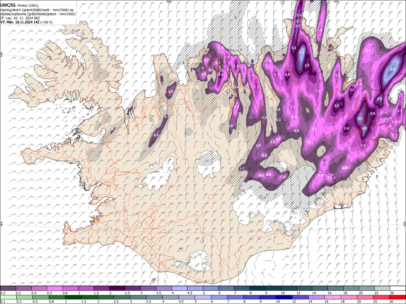The image size is (406, 304).
Task: Pick the light gray snow swatch at 25–30
Action: 382,288
